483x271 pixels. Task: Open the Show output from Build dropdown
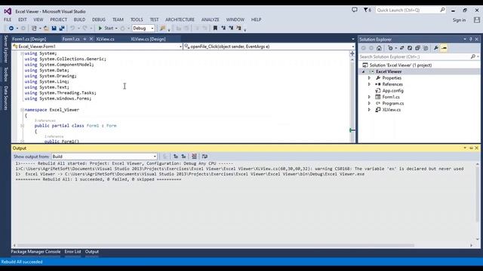[x=104, y=157]
